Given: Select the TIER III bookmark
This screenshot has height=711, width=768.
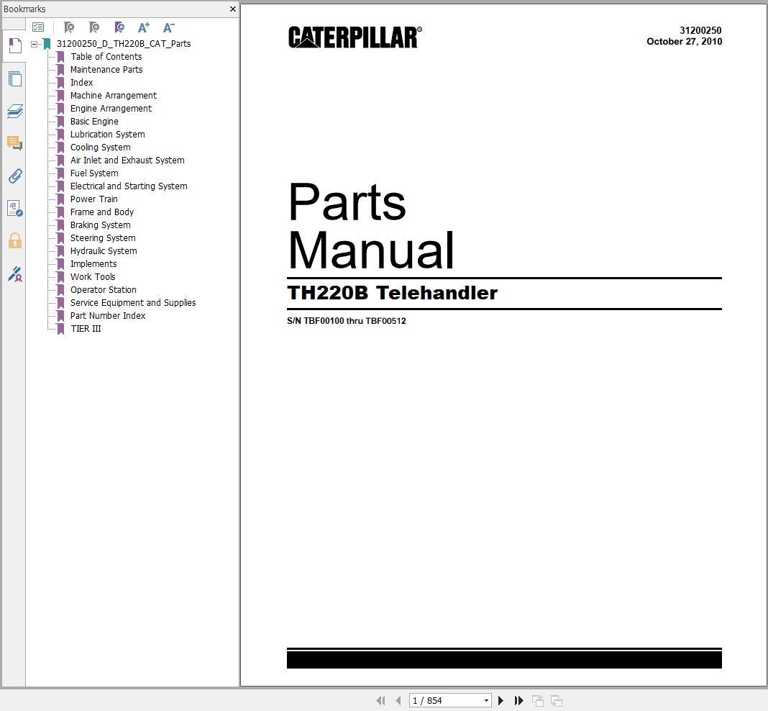Looking at the screenshot, I should [x=86, y=328].
